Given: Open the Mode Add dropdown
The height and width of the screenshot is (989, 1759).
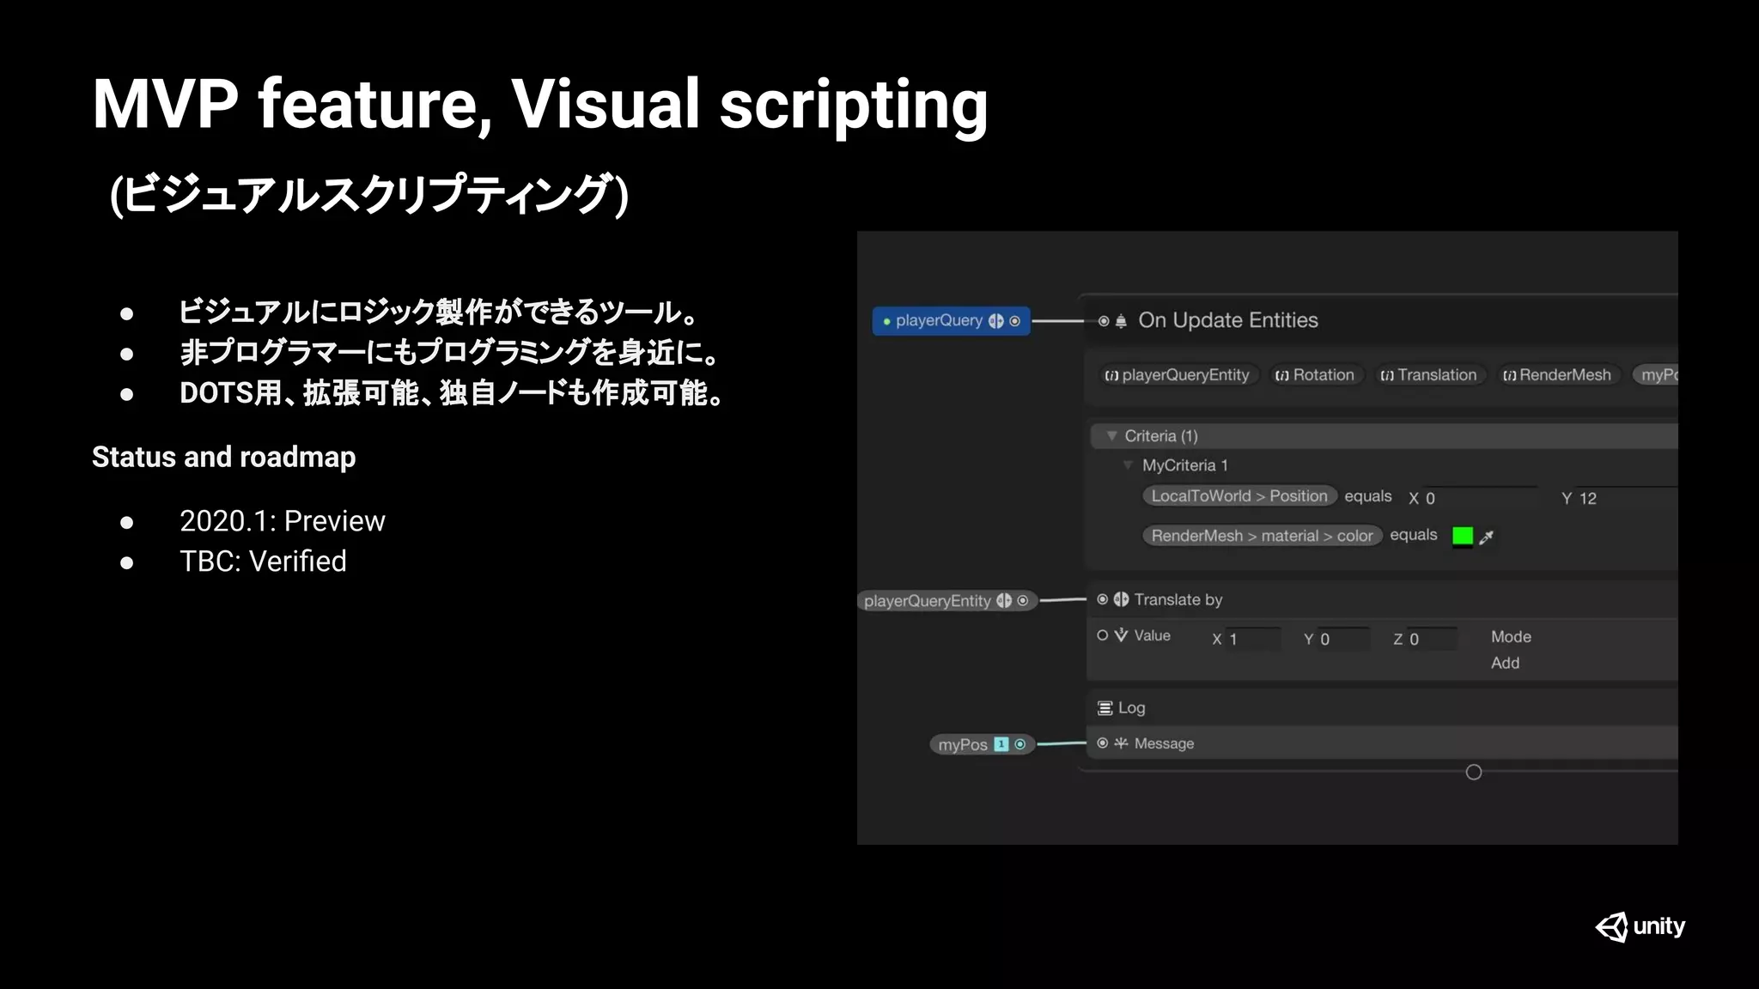Looking at the screenshot, I should point(1505,663).
